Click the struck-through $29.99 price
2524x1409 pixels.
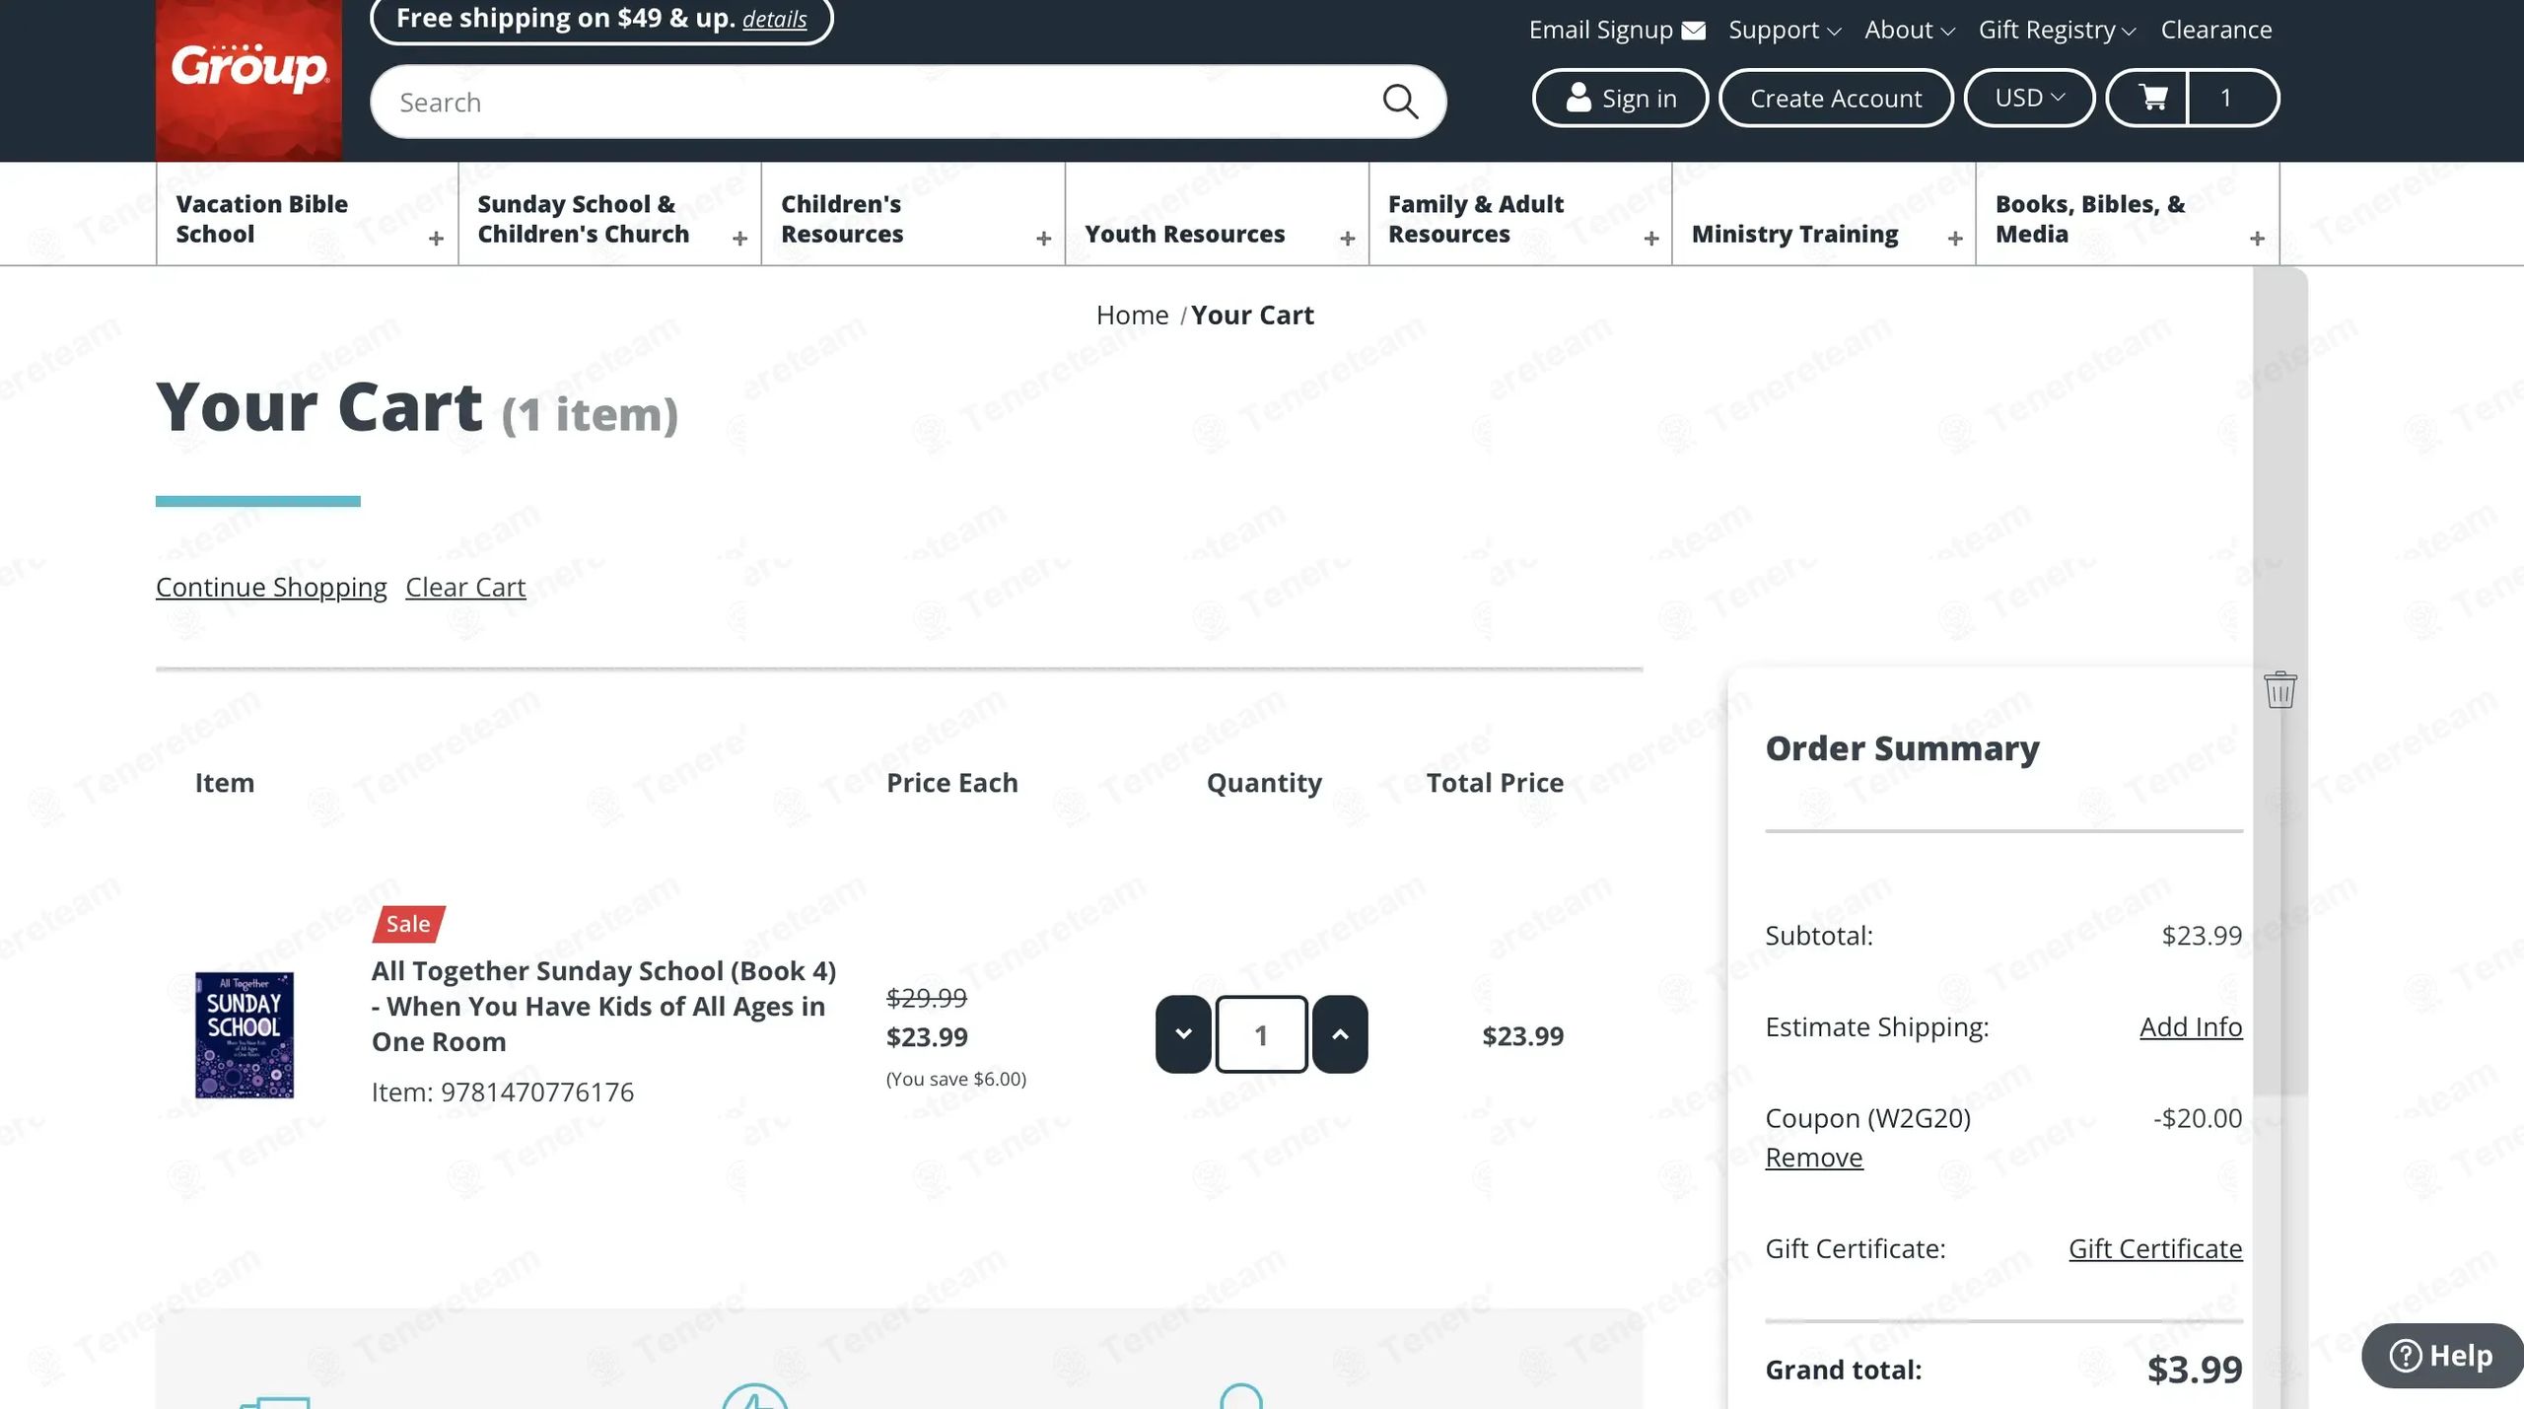click(x=927, y=997)
